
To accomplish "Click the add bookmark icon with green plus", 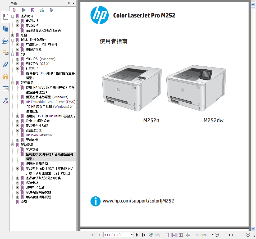I will point(24,10).
